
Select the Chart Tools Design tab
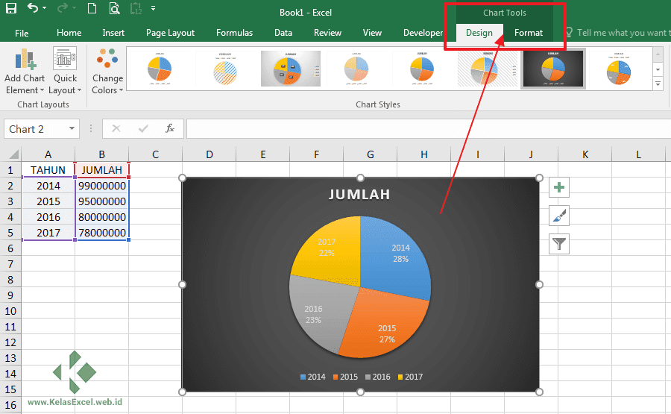pos(479,33)
